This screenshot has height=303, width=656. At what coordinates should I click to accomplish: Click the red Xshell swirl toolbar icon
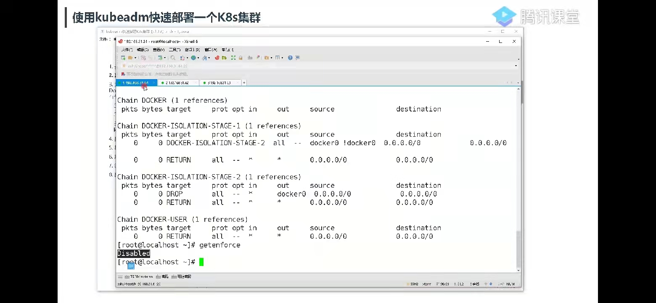point(217,58)
